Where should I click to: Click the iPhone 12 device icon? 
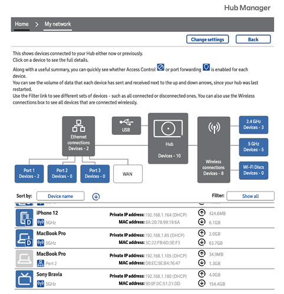pyautogui.click(x=25, y=217)
